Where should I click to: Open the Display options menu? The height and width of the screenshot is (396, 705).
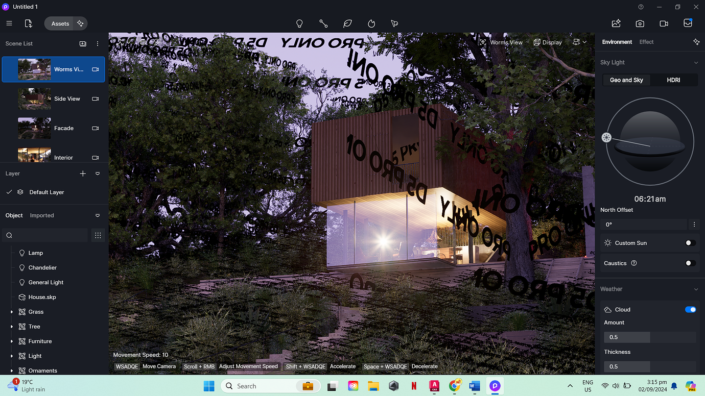click(547, 42)
